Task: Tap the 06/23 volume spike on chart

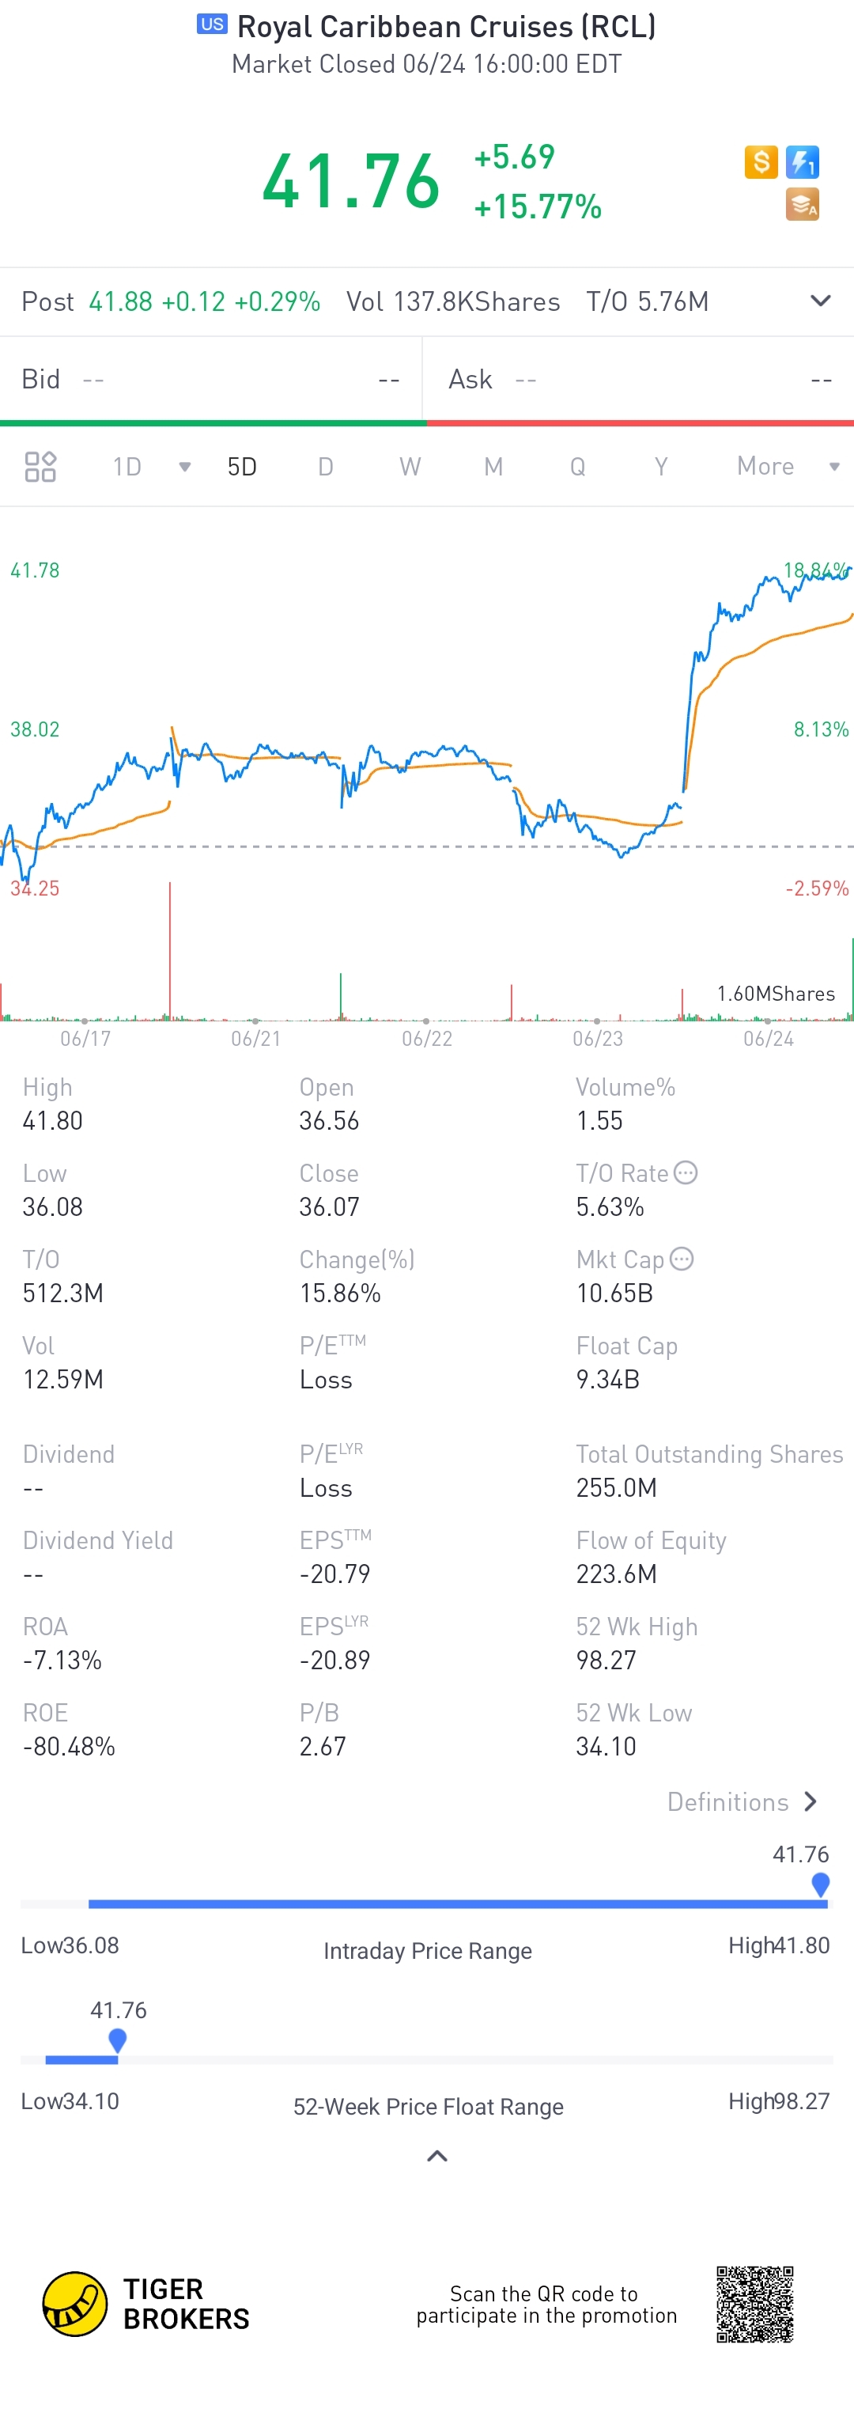Action: (x=512, y=1002)
